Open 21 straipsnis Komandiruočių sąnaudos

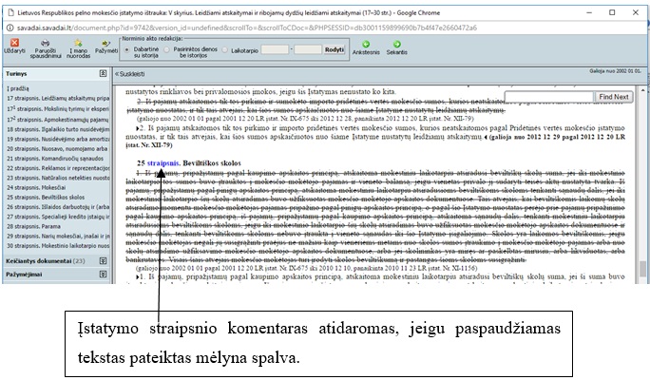(x=55, y=159)
